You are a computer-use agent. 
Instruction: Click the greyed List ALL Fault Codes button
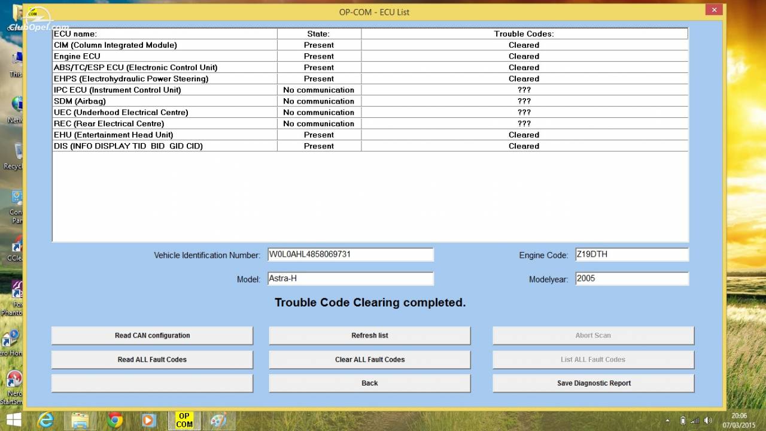click(x=593, y=359)
